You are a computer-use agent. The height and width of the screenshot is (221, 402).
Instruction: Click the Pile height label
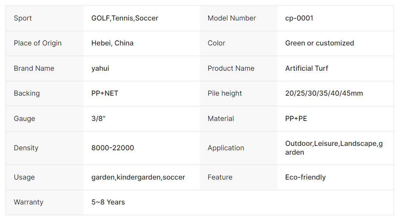[x=224, y=93]
